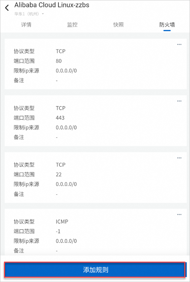
Task: Switch to the 监控 tab
Action: 72,25
